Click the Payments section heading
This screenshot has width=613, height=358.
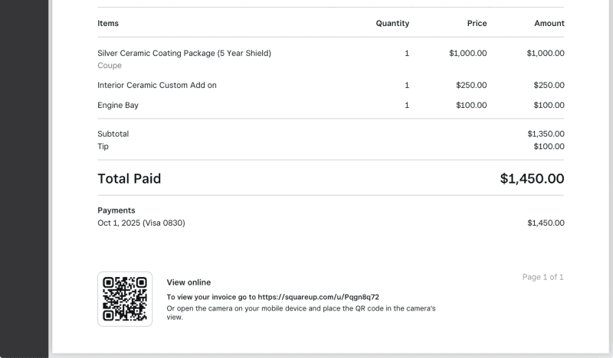(x=116, y=210)
